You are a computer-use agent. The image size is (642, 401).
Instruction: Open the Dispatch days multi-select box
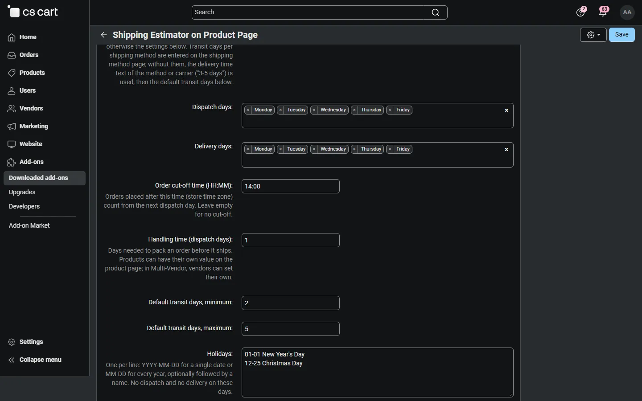coord(378,116)
